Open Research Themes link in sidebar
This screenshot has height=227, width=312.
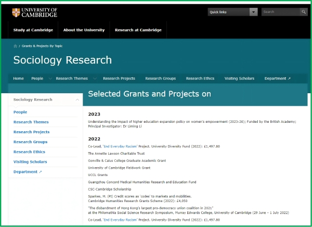(31, 122)
